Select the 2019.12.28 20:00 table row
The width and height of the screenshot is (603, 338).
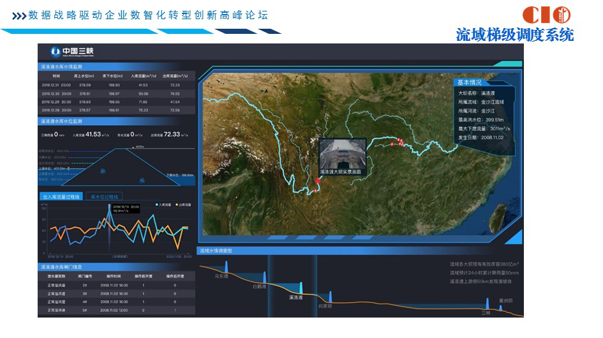click(x=117, y=110)
